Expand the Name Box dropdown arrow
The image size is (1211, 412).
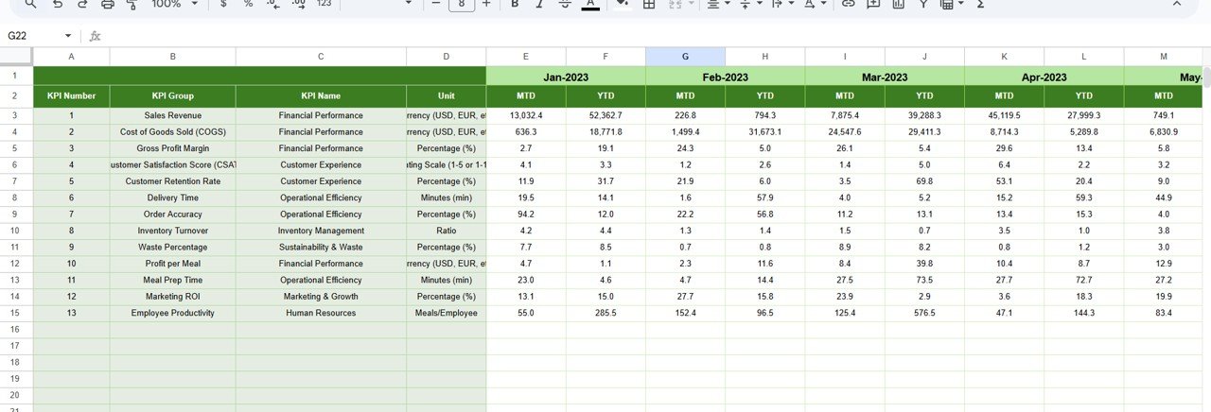(x=68, y=36)
